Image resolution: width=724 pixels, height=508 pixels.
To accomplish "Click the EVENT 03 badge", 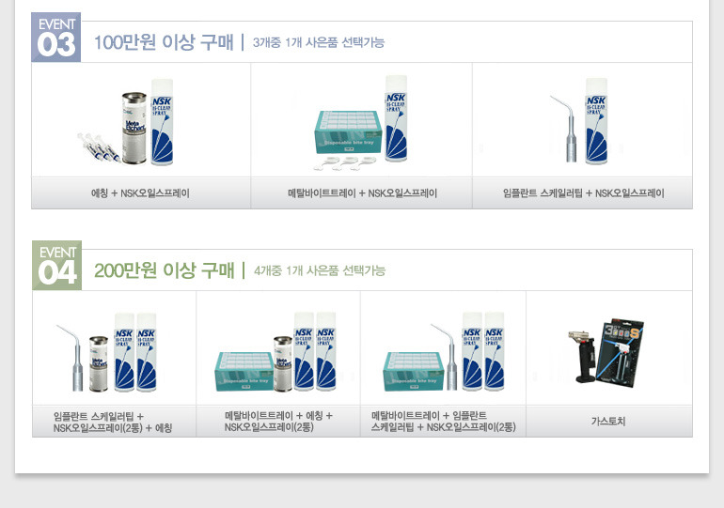I will point(55,38).
